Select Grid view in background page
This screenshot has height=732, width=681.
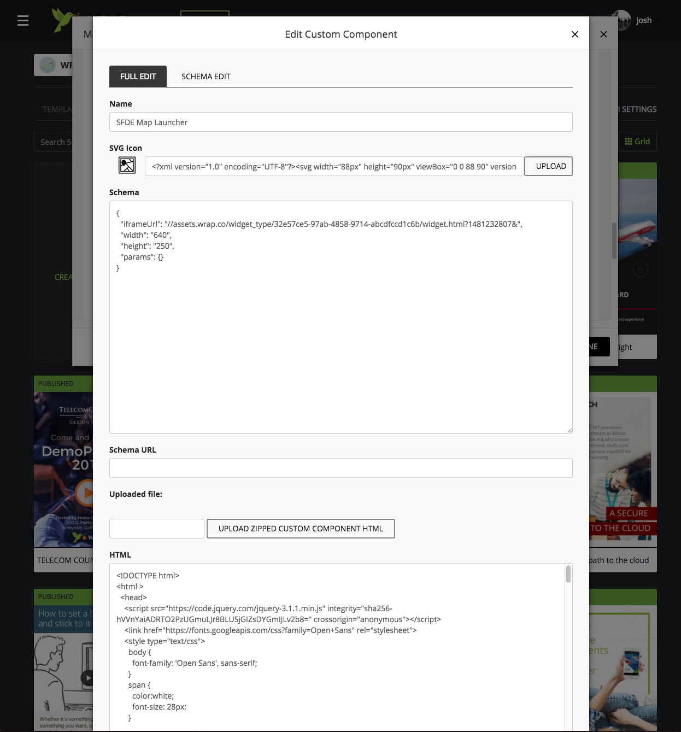637,142
